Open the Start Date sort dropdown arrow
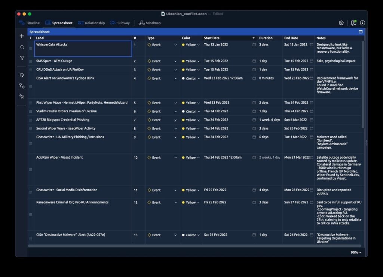The width and height of the screenshot is (383, 277). click(x=254, y=38)
